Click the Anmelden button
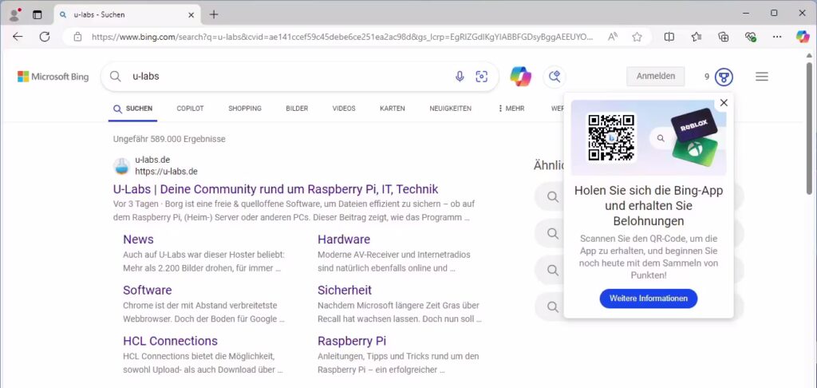817x388 pixels. click(x=656, y=76)
